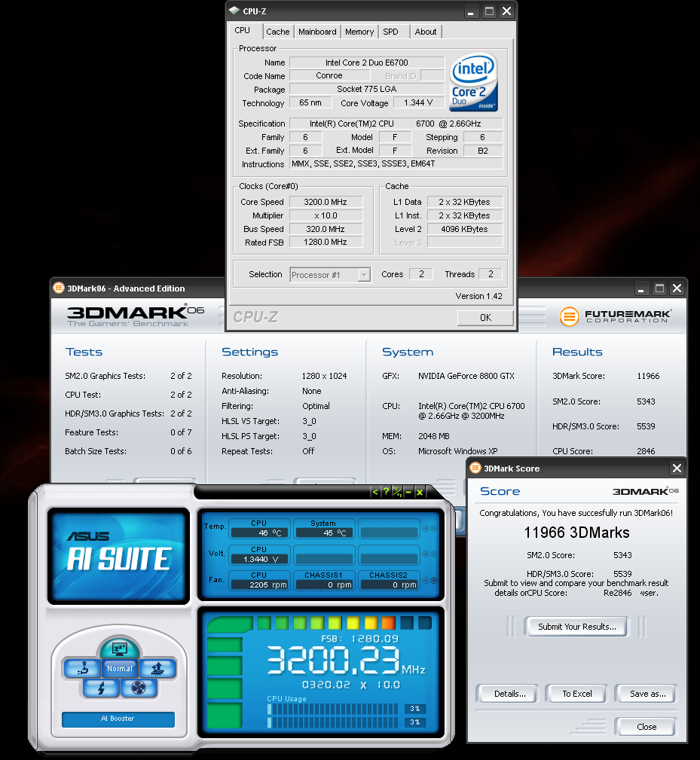
Task: Click the CPU temperature 46 °C readout
Action: coord(260,533)
